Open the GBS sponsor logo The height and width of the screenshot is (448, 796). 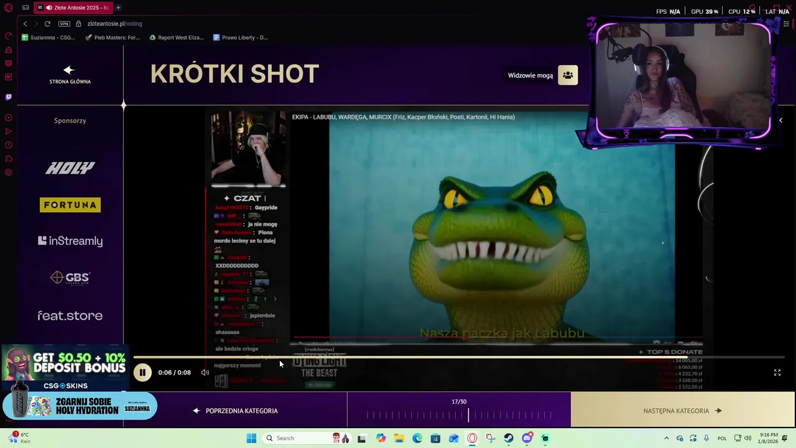tap(70, 278)
